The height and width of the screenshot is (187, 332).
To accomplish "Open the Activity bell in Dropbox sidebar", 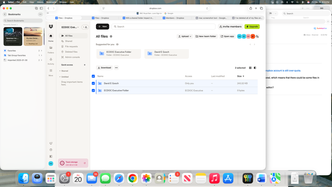I will [51, 59].
